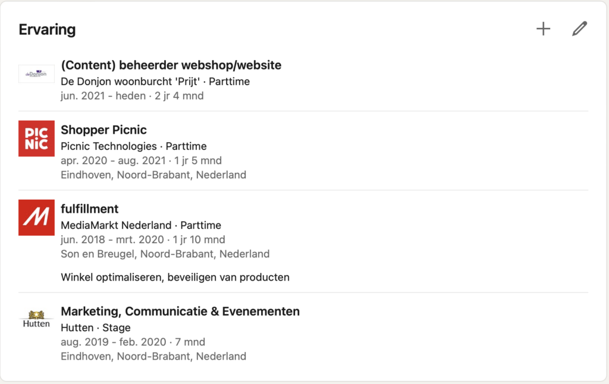Click the Hutten · Stage company line
Image resolution: width=609 pixels, height=384 pixels.
pos(96,328)
